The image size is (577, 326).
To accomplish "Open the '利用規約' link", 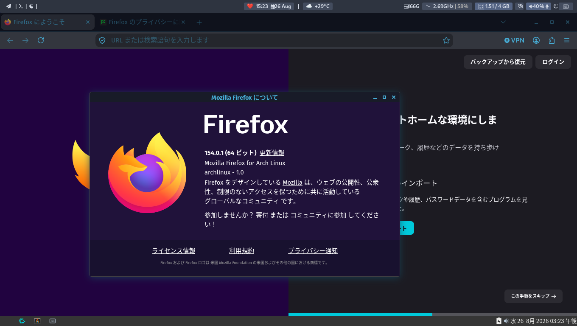I will pyautogui.click(x=241, y=251).
